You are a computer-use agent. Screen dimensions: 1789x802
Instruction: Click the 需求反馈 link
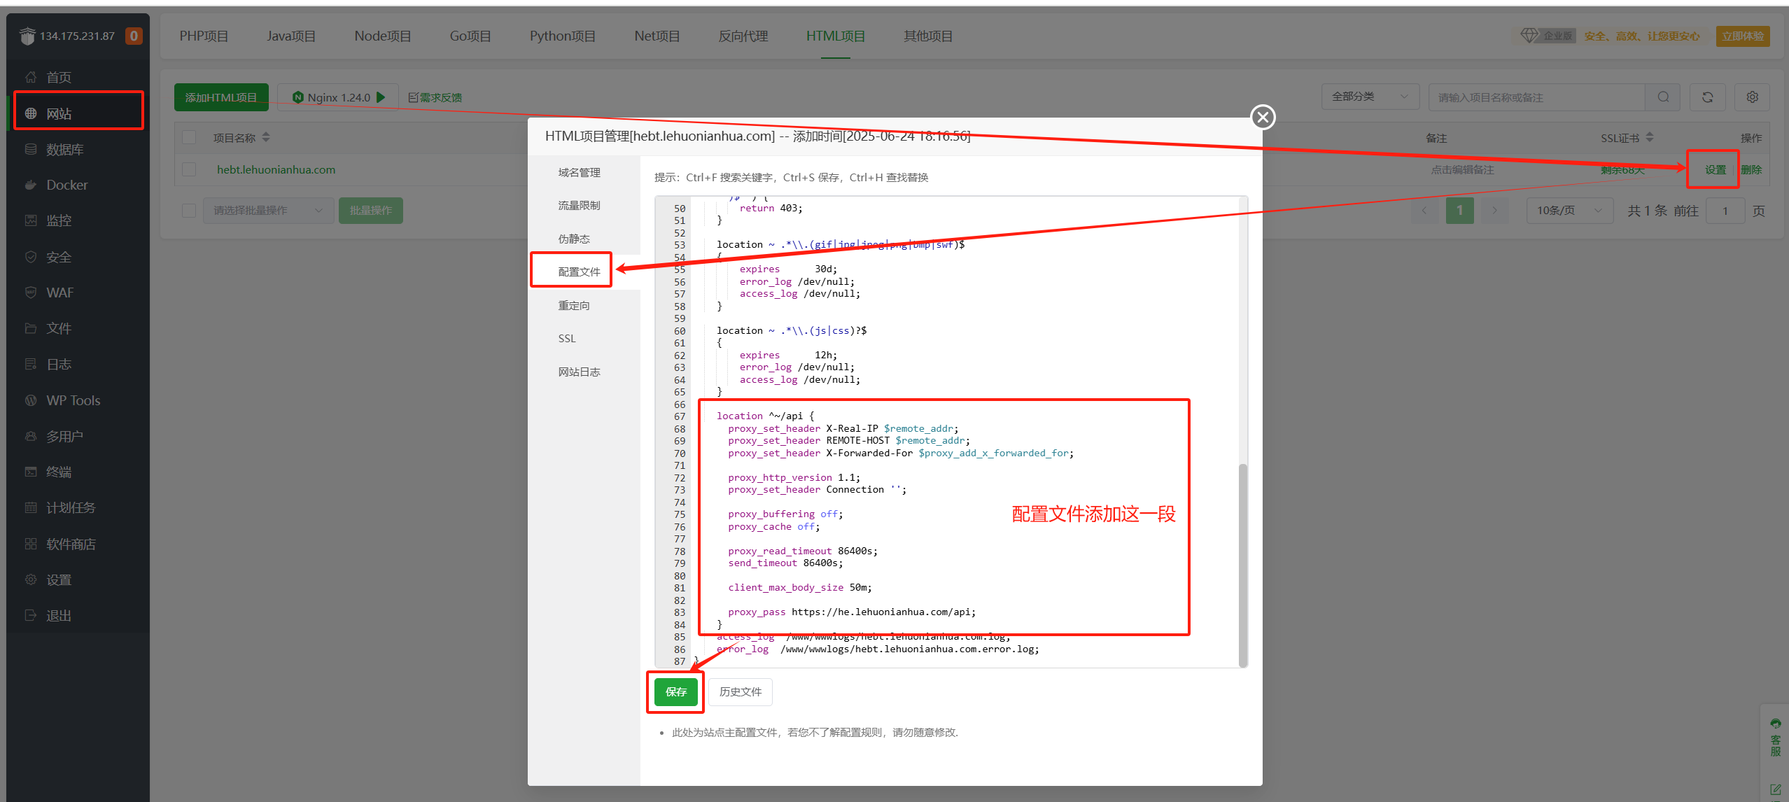(x=435, y=97)
